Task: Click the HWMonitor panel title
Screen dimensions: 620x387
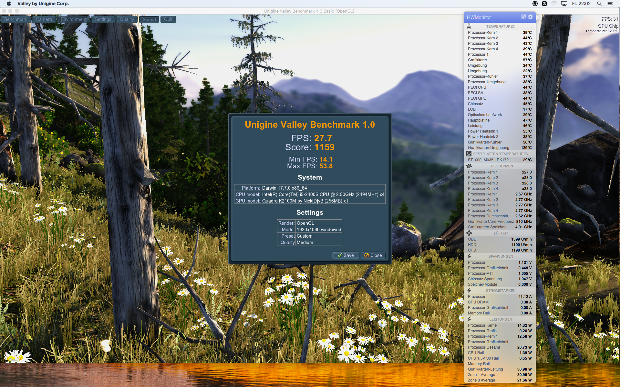Action: (x=479, y=17)
